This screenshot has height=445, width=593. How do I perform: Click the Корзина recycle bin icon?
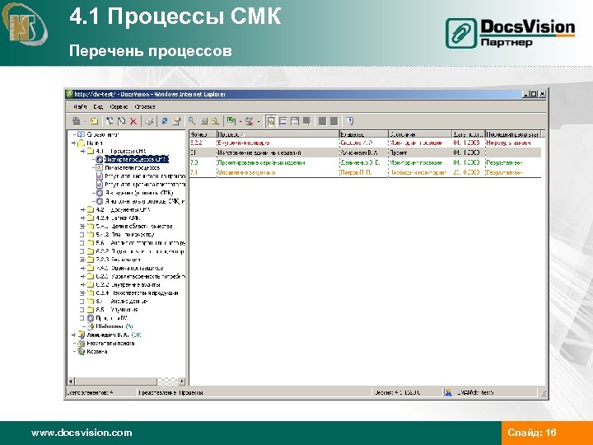point(81,352)
